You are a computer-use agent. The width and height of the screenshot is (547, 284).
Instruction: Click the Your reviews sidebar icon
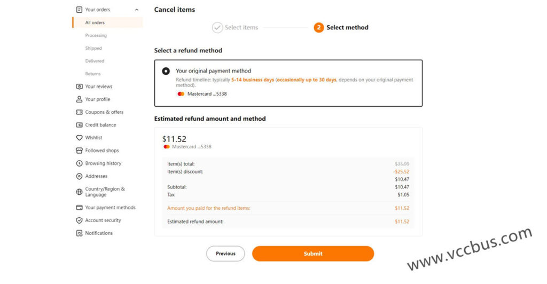(80, 86)
